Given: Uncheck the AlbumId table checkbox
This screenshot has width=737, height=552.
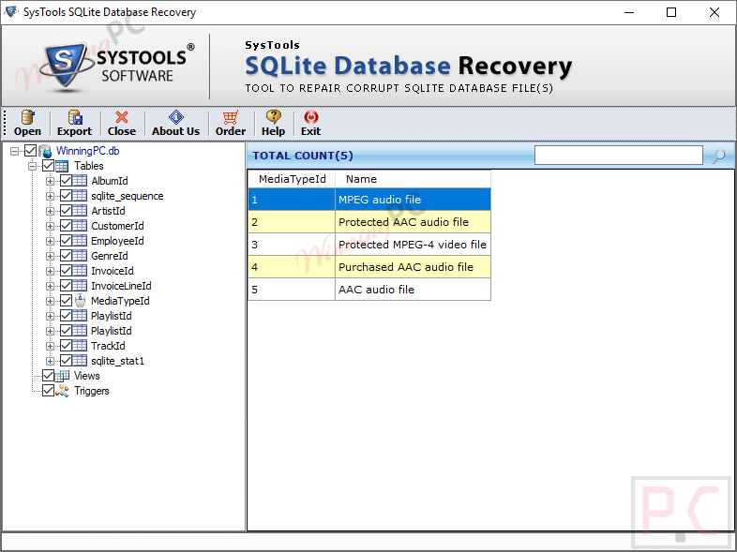Looking at the screenshot, I should point(67,181).
